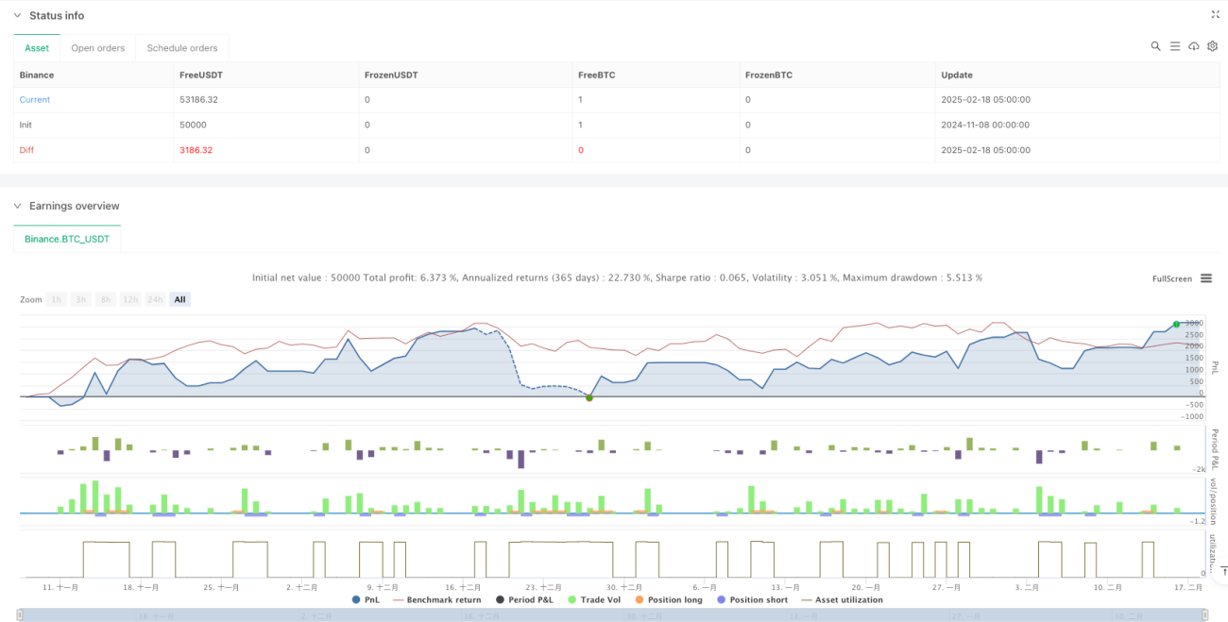Open the list-view hamburger icon beside search

pos(1175,46)
